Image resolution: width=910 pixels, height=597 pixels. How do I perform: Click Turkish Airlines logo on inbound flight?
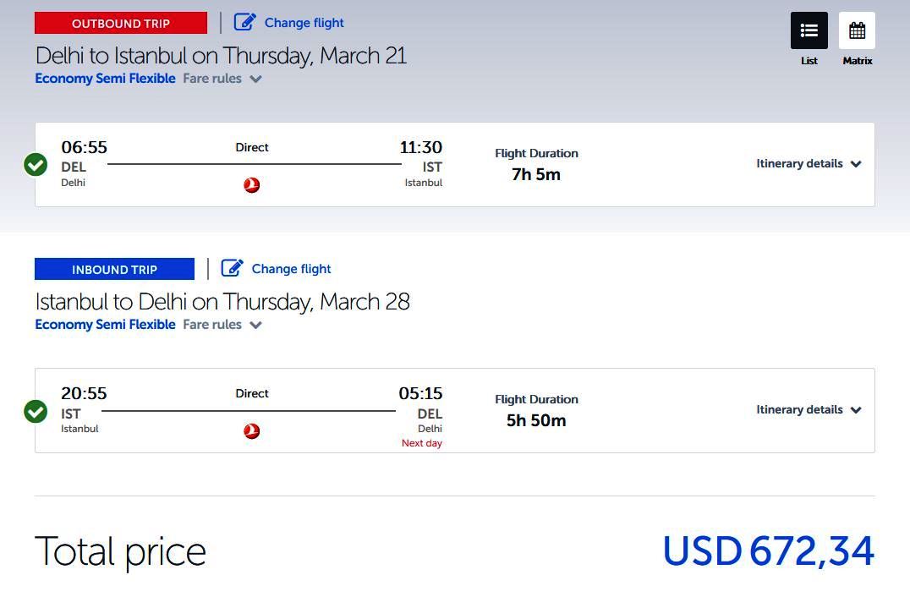point(252,431)
